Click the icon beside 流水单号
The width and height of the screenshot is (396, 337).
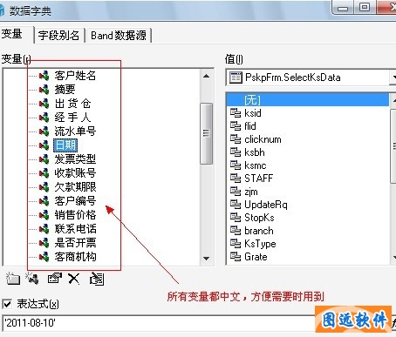pyautogui.click(x=44, y=131)
